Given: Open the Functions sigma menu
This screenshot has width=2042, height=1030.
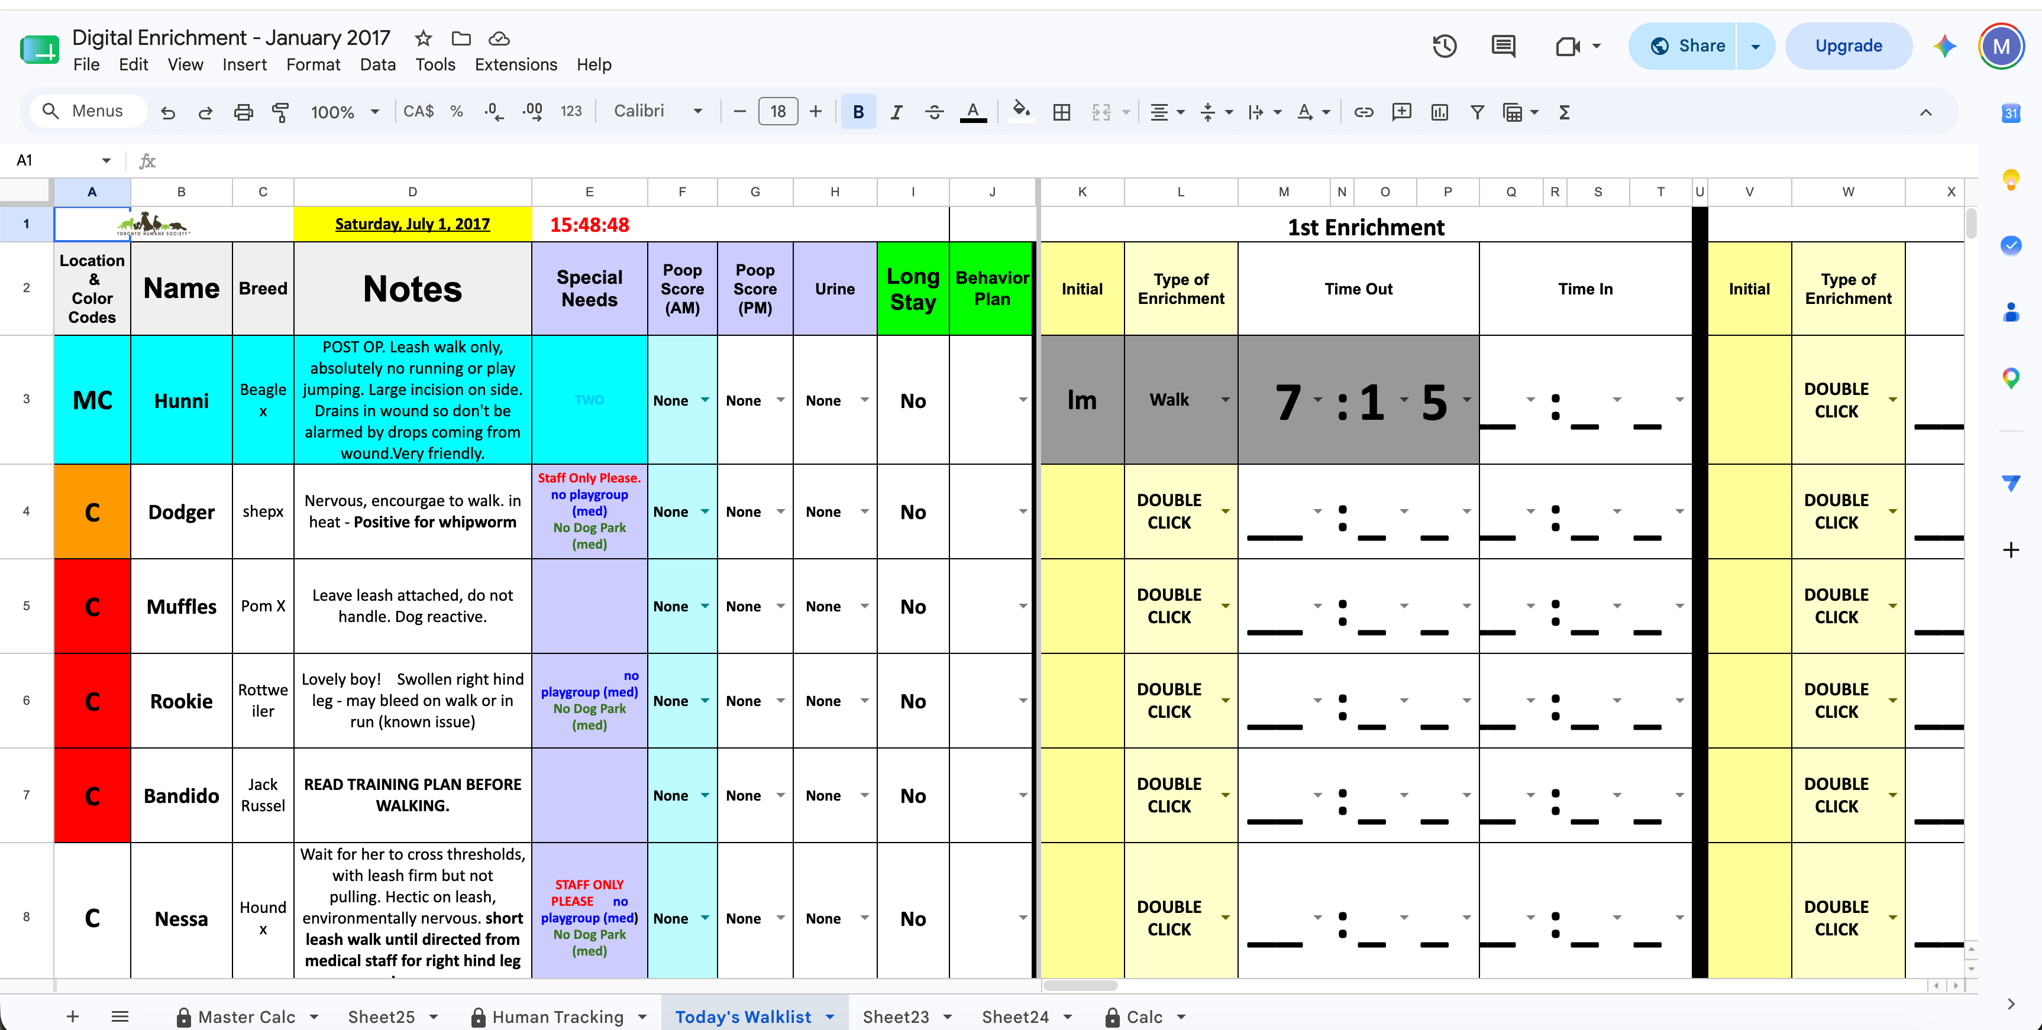Looking at the screenshot, I should [x=1565, y=112].
